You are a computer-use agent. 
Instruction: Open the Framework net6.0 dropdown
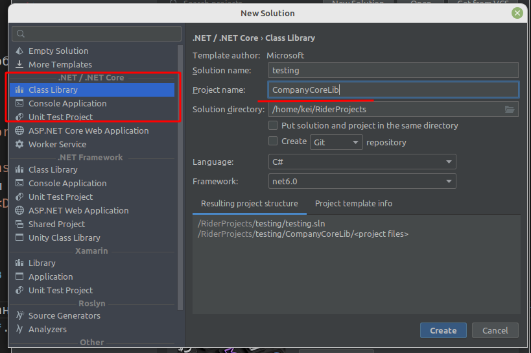(x=362, y=181)
